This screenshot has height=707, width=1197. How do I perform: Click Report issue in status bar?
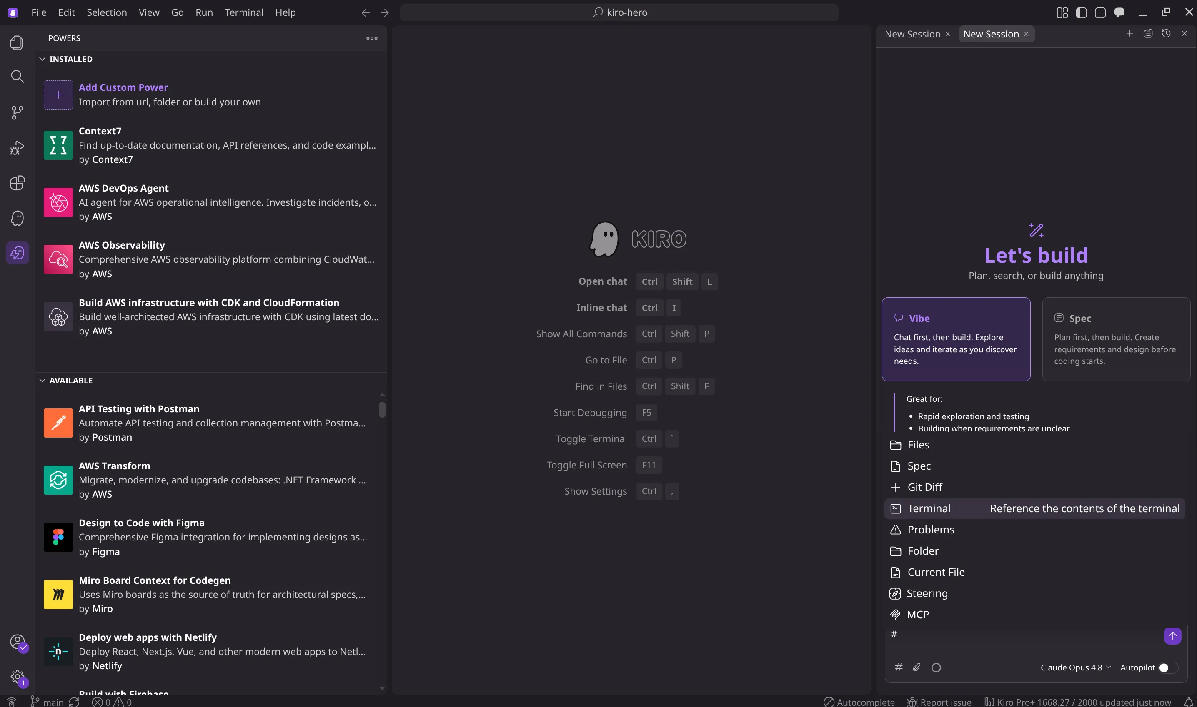(x=939, y=702)
